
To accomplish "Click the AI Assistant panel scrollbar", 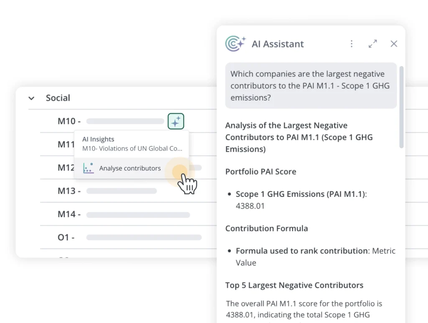I will point(402,107).
